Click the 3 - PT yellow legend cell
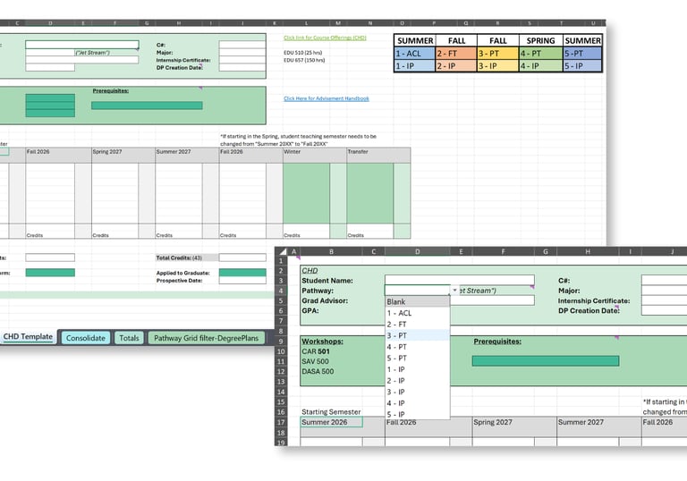 point(497,54)
